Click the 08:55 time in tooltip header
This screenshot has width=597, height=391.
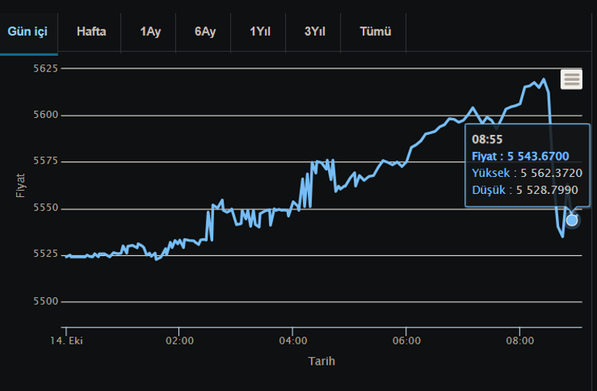[488, 140]
